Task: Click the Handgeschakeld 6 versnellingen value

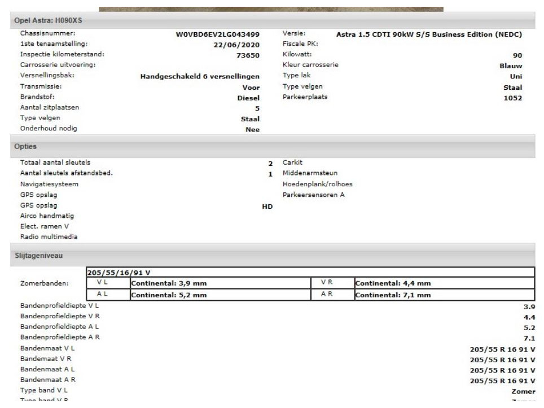Action: click(200, 76)
